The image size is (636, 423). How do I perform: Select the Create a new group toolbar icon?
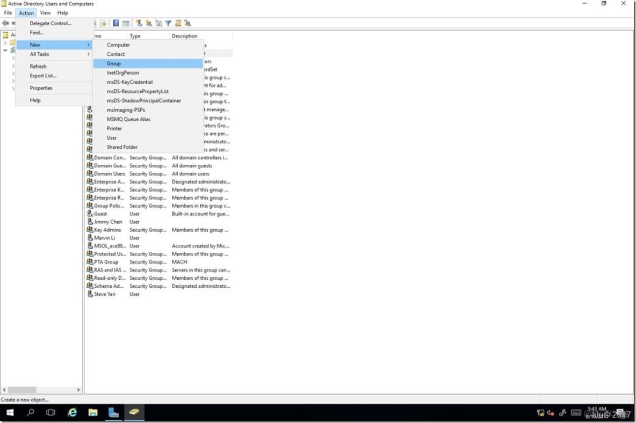point(148,23)
